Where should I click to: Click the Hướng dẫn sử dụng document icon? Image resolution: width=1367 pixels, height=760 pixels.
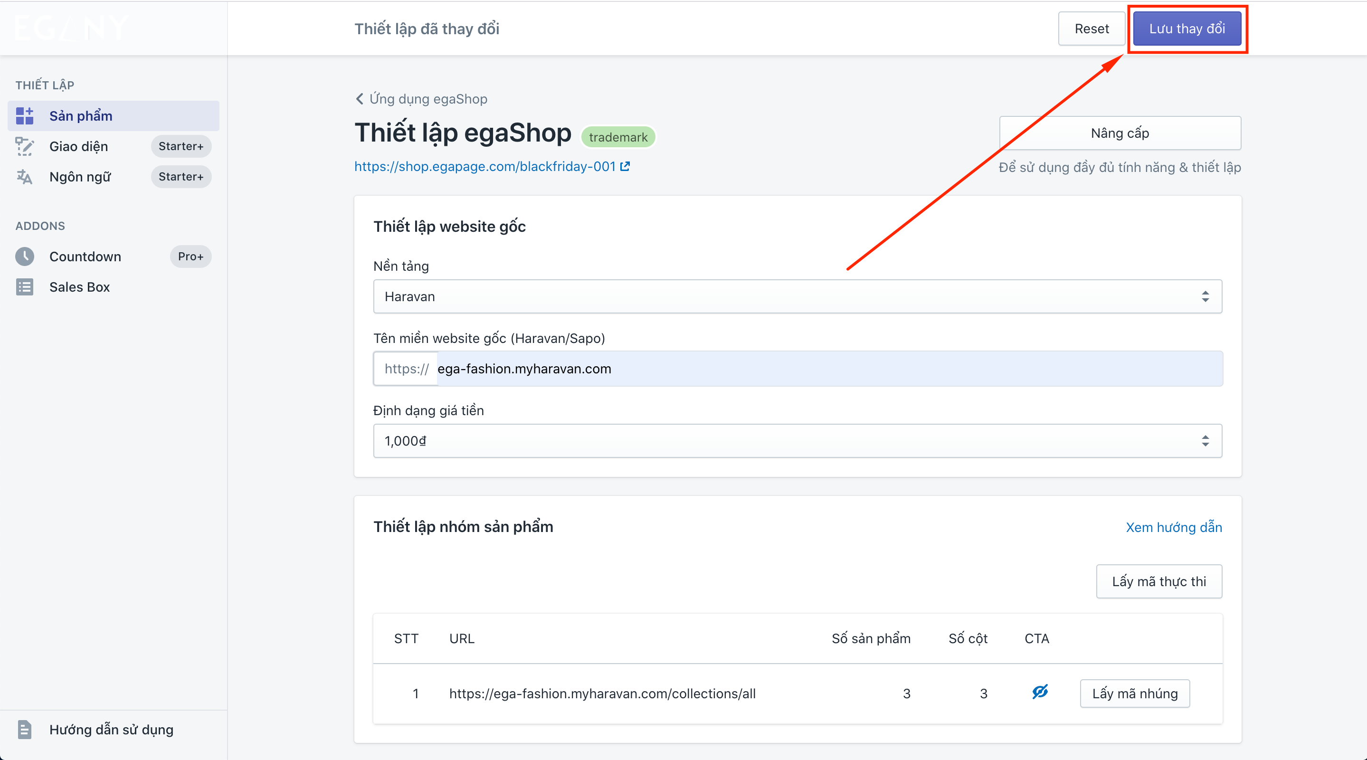[x=24, y=730]
